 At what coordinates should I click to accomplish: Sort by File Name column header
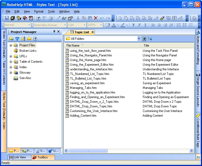102,46
